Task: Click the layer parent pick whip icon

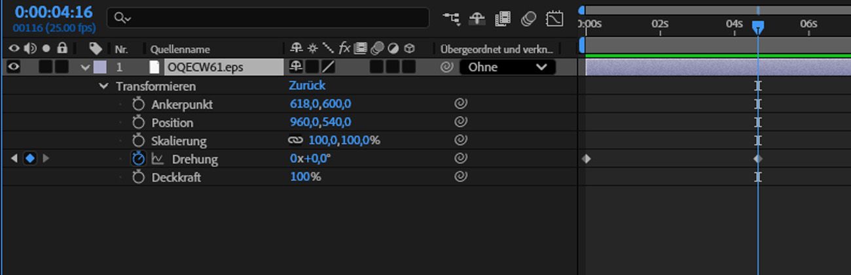Action: [446, 67]
